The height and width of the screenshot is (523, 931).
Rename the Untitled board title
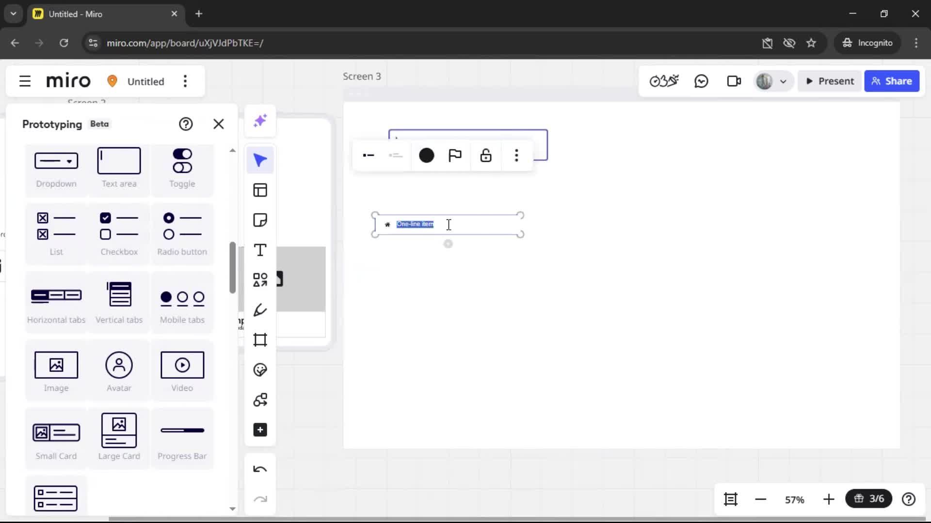(145, 81)
